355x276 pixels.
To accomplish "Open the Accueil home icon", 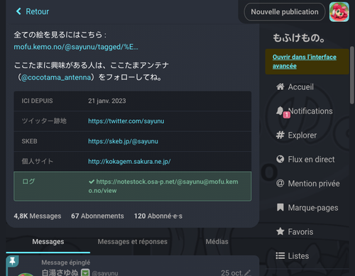I will (280, 87).
